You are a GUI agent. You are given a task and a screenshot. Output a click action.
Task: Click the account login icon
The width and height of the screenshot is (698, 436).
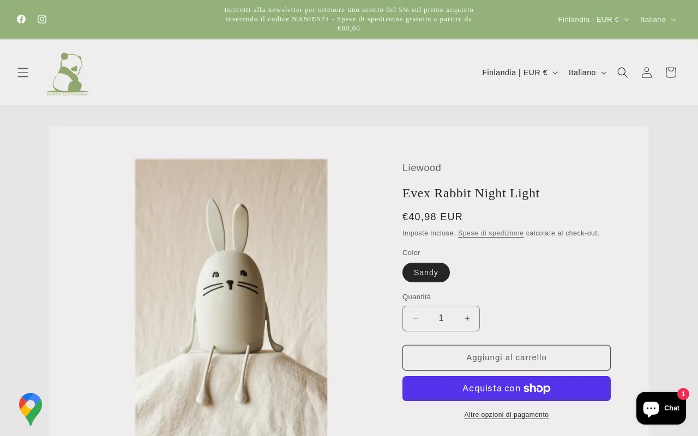pos(647,72)
